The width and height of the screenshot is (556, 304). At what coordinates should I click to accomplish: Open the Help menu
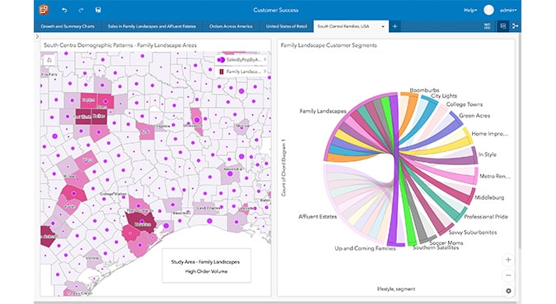[x=470, y=10]
